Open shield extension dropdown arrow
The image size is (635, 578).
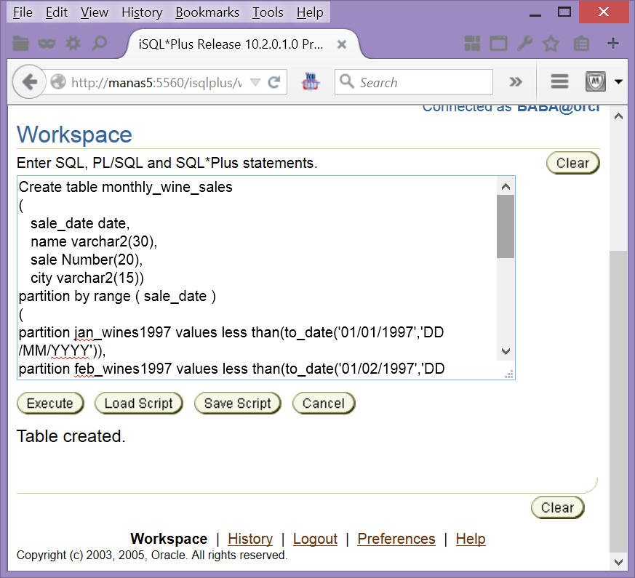pyautogui.click(x=618, y=81)
